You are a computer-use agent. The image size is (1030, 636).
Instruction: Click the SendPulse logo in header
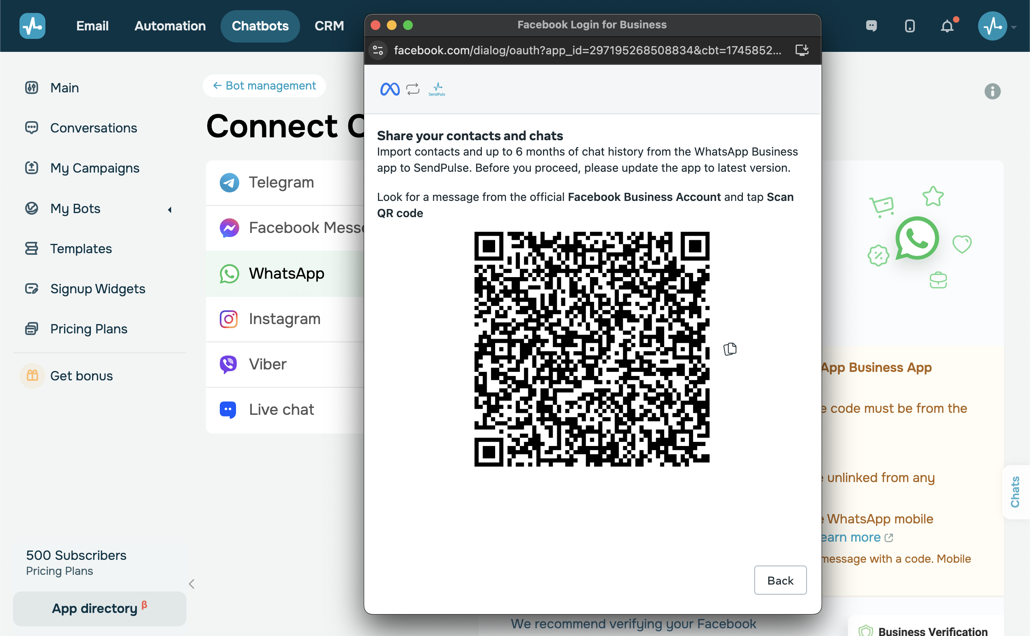[x=32, y=26]
